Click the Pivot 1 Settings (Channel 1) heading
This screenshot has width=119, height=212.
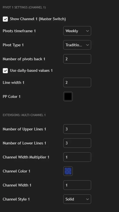click(x=24, y=7)
